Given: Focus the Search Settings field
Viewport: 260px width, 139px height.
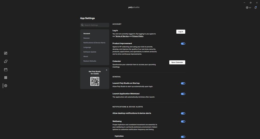Looking at the screenshot, I should click(x=95, y=25).
